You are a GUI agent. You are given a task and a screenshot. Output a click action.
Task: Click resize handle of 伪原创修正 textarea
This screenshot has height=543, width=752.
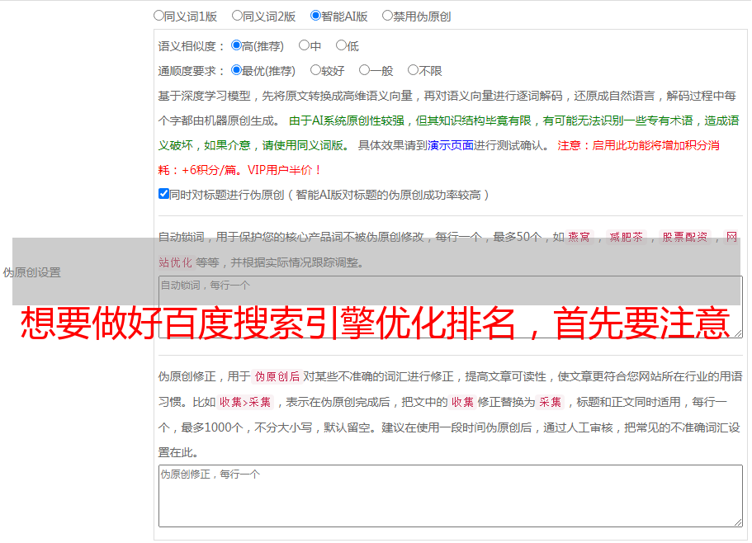[x=738, y=522]
